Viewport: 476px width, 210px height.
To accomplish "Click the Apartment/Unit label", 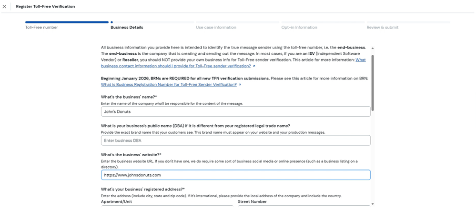I will pos(117,201).
